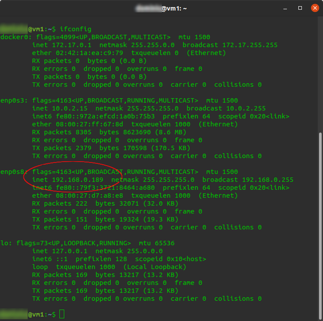Click the '(8.6 MB)' byte total
Viewport: 323px width, 321px height.
(171, 132)
